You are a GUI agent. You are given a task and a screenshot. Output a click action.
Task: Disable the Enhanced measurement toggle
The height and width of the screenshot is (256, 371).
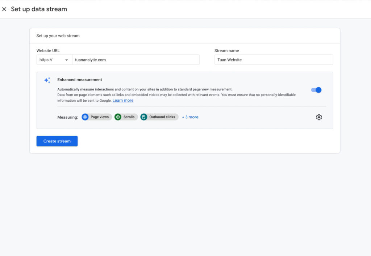tap(316, 90)
